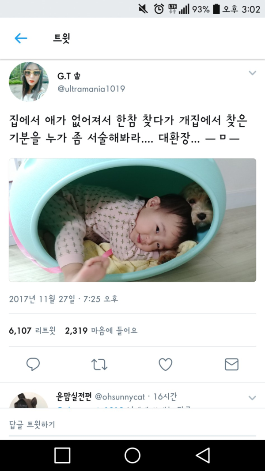Open 윤맘실전편 user name

click(x=74, y=396)
